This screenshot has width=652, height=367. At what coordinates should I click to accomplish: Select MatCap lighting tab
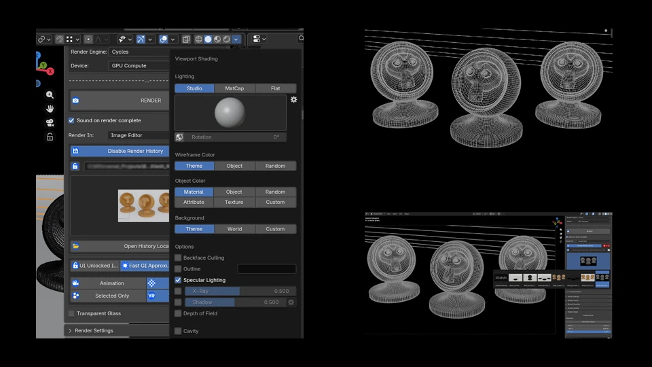(x=234, y=88)
